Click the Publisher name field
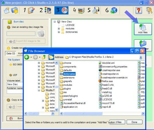The image size is (154, 130). click(15, 92)
